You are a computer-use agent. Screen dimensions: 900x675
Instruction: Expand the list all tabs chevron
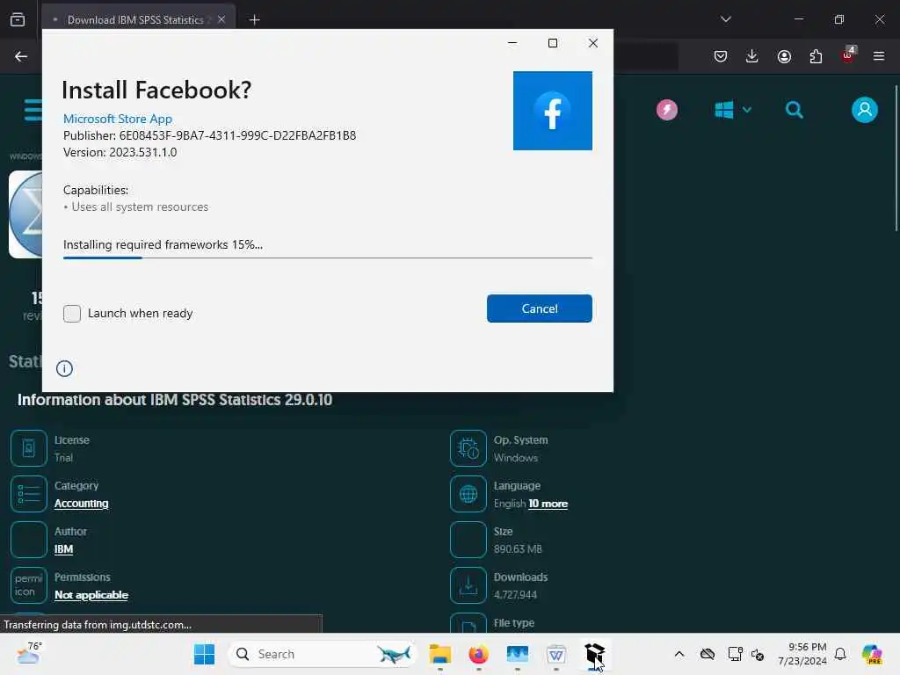pos(726,19)
